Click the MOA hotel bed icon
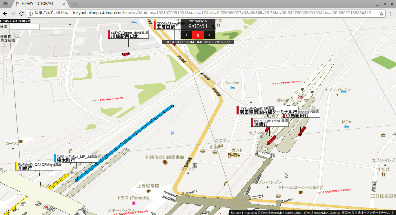396x215 pixels. pos(346,127)
